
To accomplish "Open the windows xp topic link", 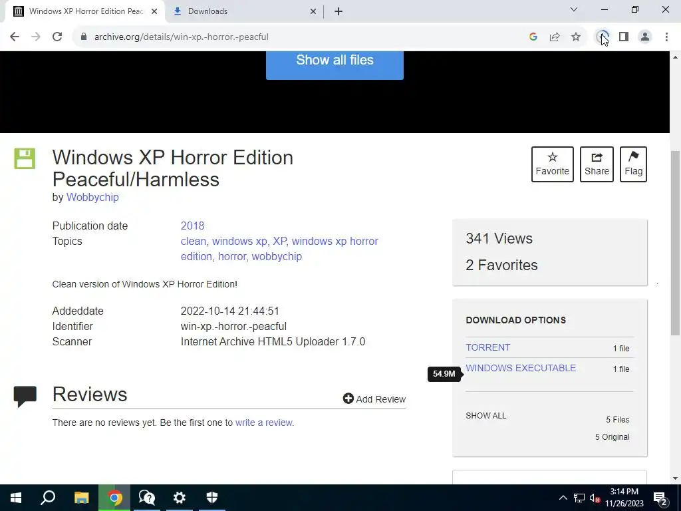I will tap(239, 241).
